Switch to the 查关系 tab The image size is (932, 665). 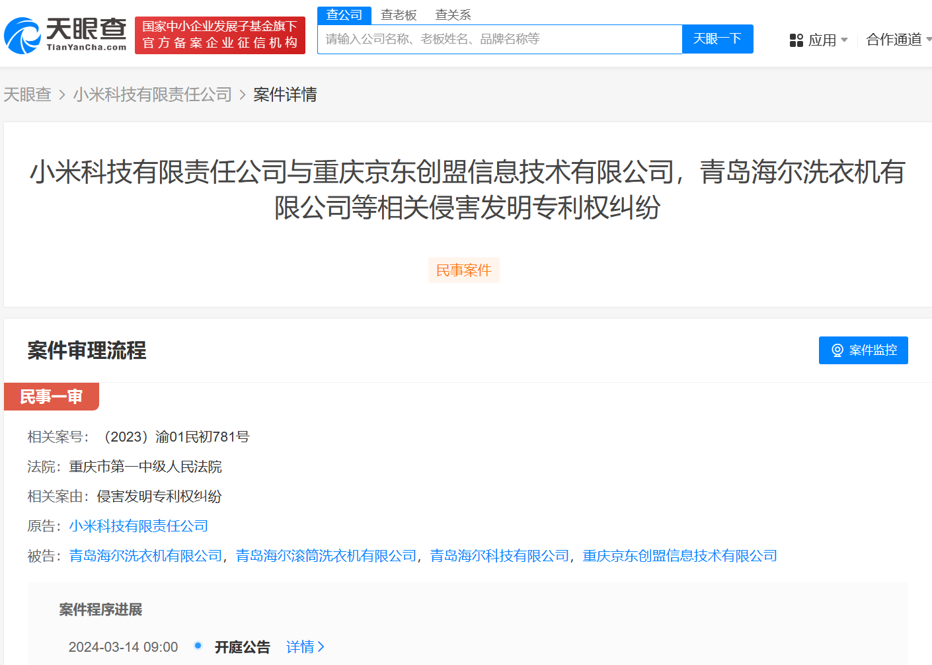pos(453,15)
